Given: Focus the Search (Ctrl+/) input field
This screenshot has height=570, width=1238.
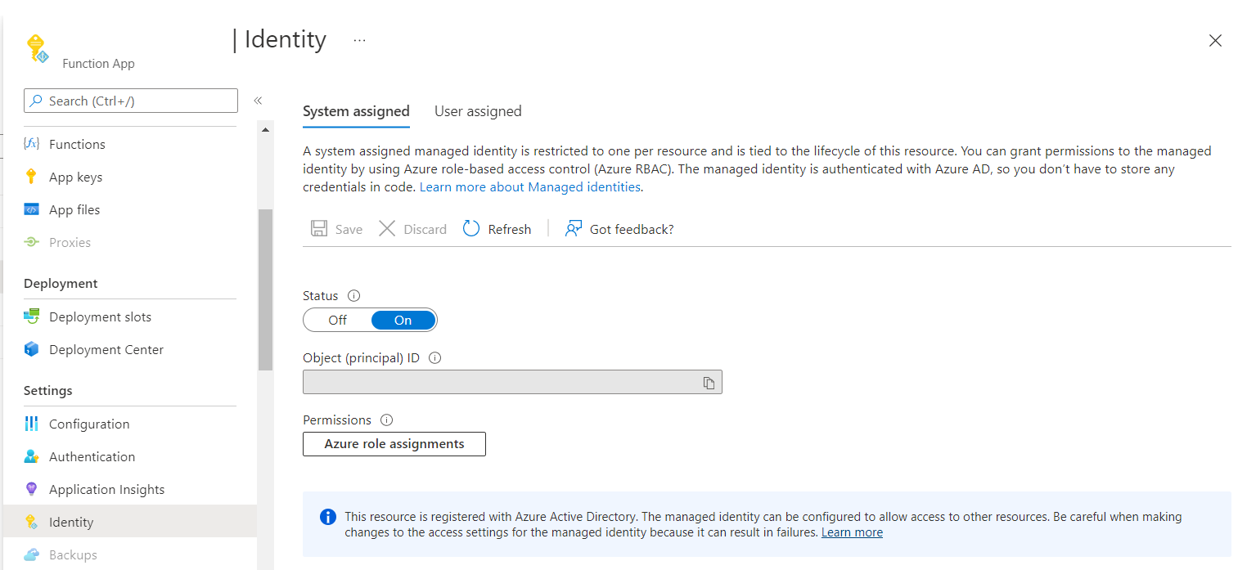Looking at the screenshot, I should coord(131,101).
